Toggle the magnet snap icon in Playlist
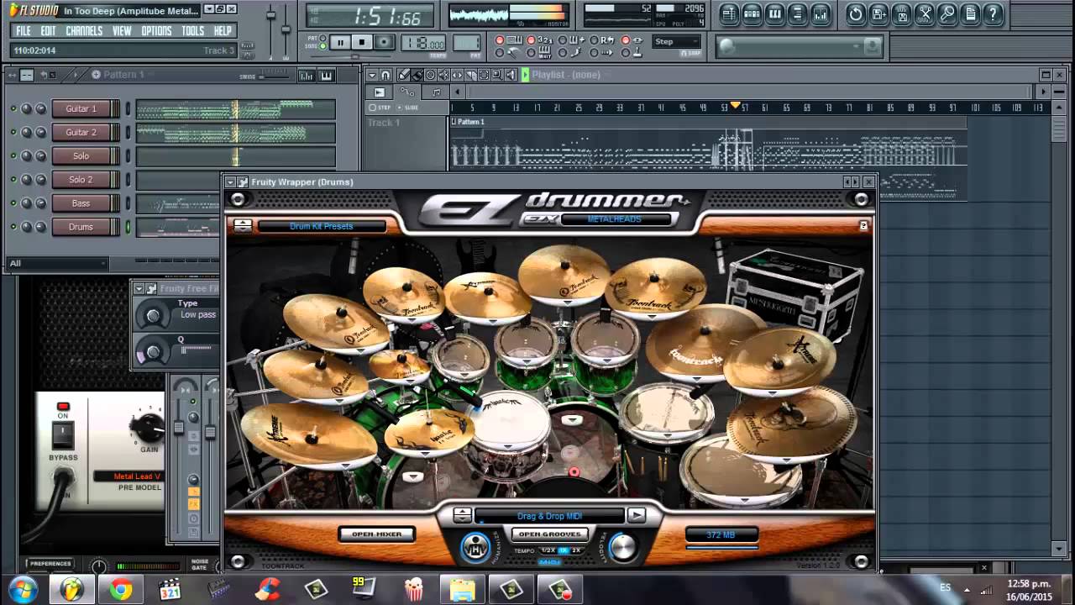Screen dimensions: 1075x605 (385, 75)
